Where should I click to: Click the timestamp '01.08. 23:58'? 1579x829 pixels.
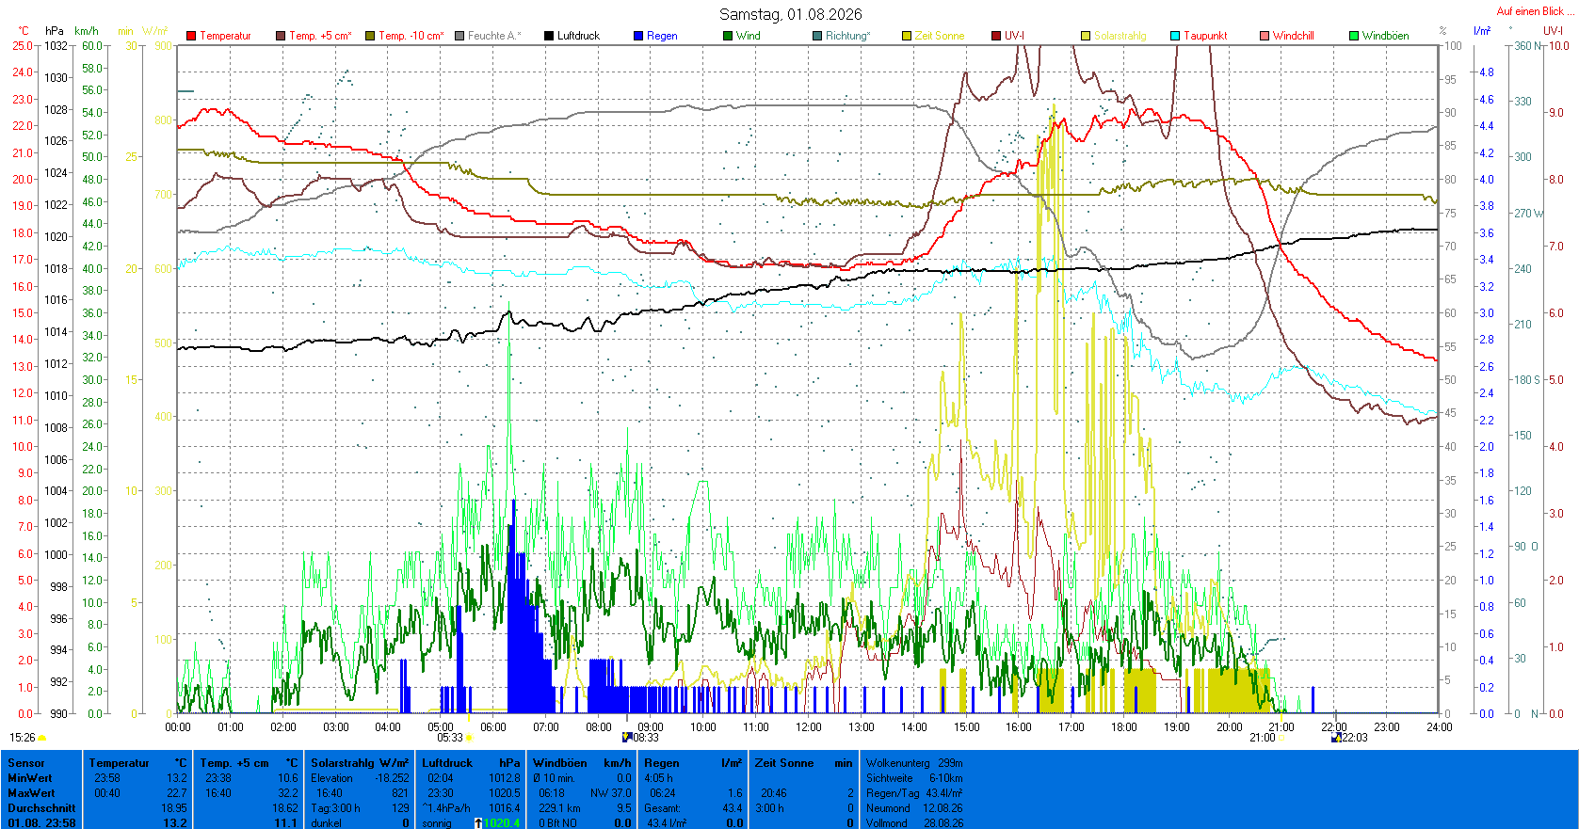click(x=41, y=823)
